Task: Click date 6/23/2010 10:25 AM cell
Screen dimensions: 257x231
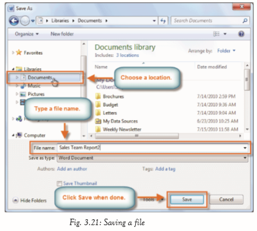Action: tap(217, 121)
